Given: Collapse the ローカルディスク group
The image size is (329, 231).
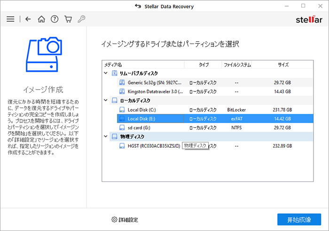Looking at the screenshot, I should [x=105, y=101].
